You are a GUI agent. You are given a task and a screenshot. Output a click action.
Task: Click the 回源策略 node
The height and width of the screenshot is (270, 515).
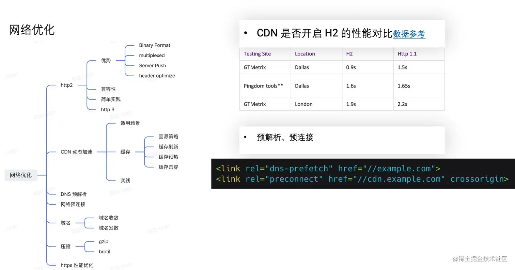[x=168, y=137]
